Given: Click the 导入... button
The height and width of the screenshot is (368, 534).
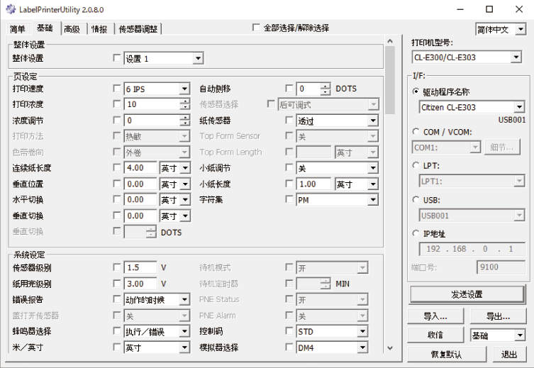Looking at the screenshot, I should (x=434, y=316).
